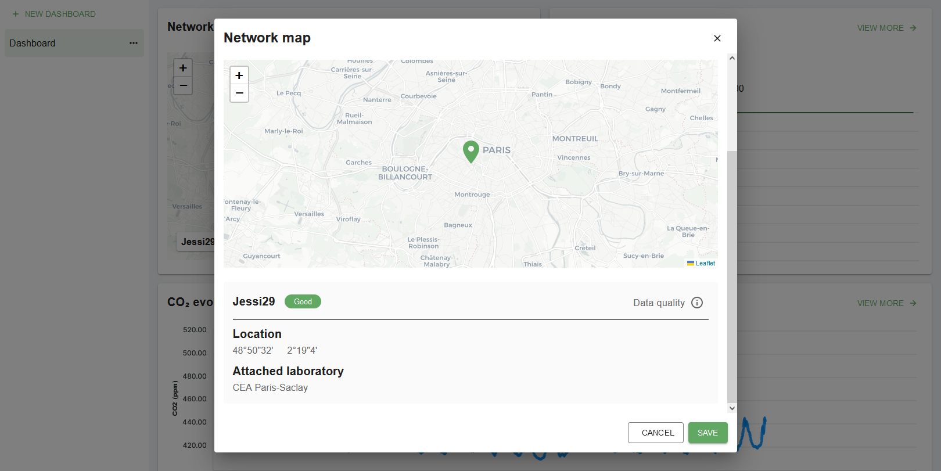Screen dimensions: 941x471
Task: Select the Dashboard sidebar item
Action: coord(33,43)
